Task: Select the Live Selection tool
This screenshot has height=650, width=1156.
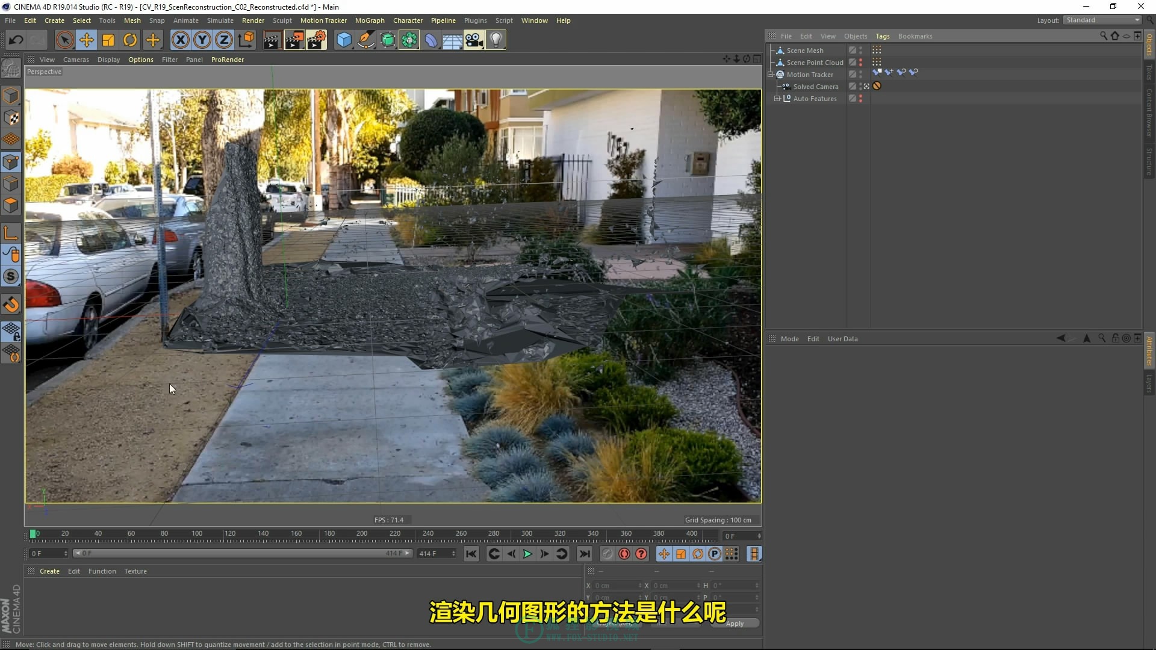Action: (64, 40)
